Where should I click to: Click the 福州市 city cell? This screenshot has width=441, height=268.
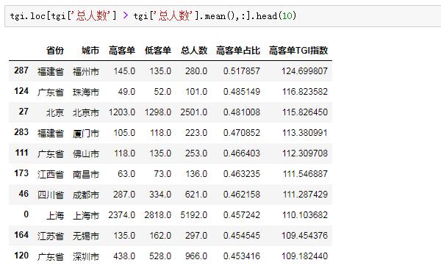[86, 71]
